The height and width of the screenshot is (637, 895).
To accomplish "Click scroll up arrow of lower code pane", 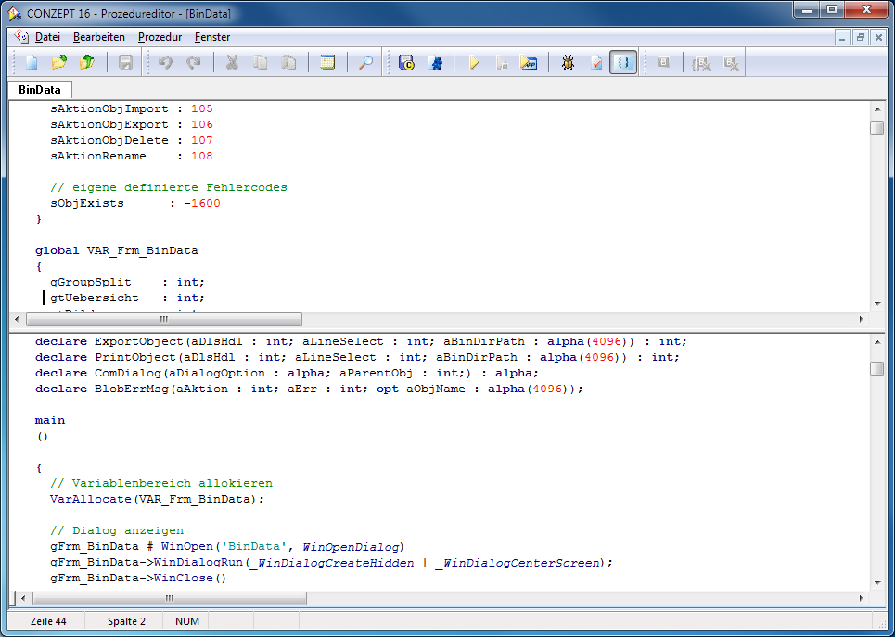I will tap(876, 343).
